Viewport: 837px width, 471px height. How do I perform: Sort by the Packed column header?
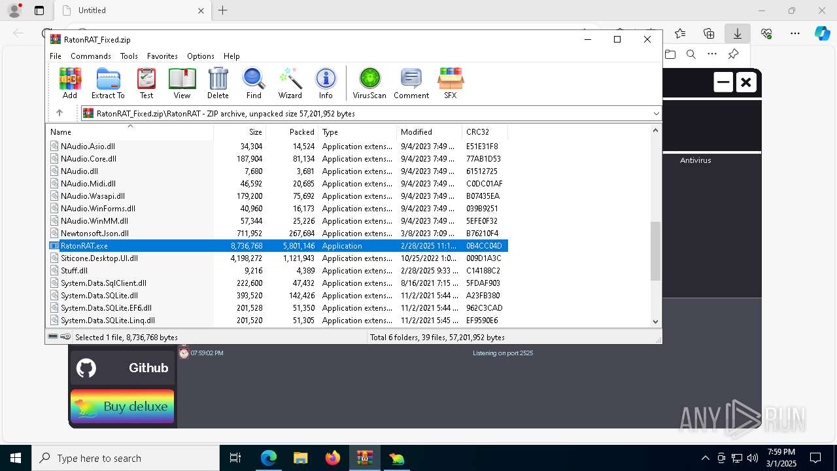coord(292,132)
